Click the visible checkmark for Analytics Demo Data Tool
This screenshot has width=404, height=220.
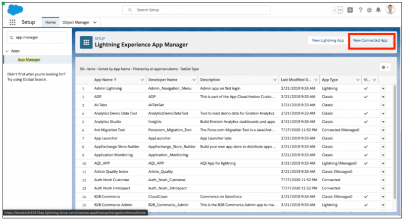(366, 113)
